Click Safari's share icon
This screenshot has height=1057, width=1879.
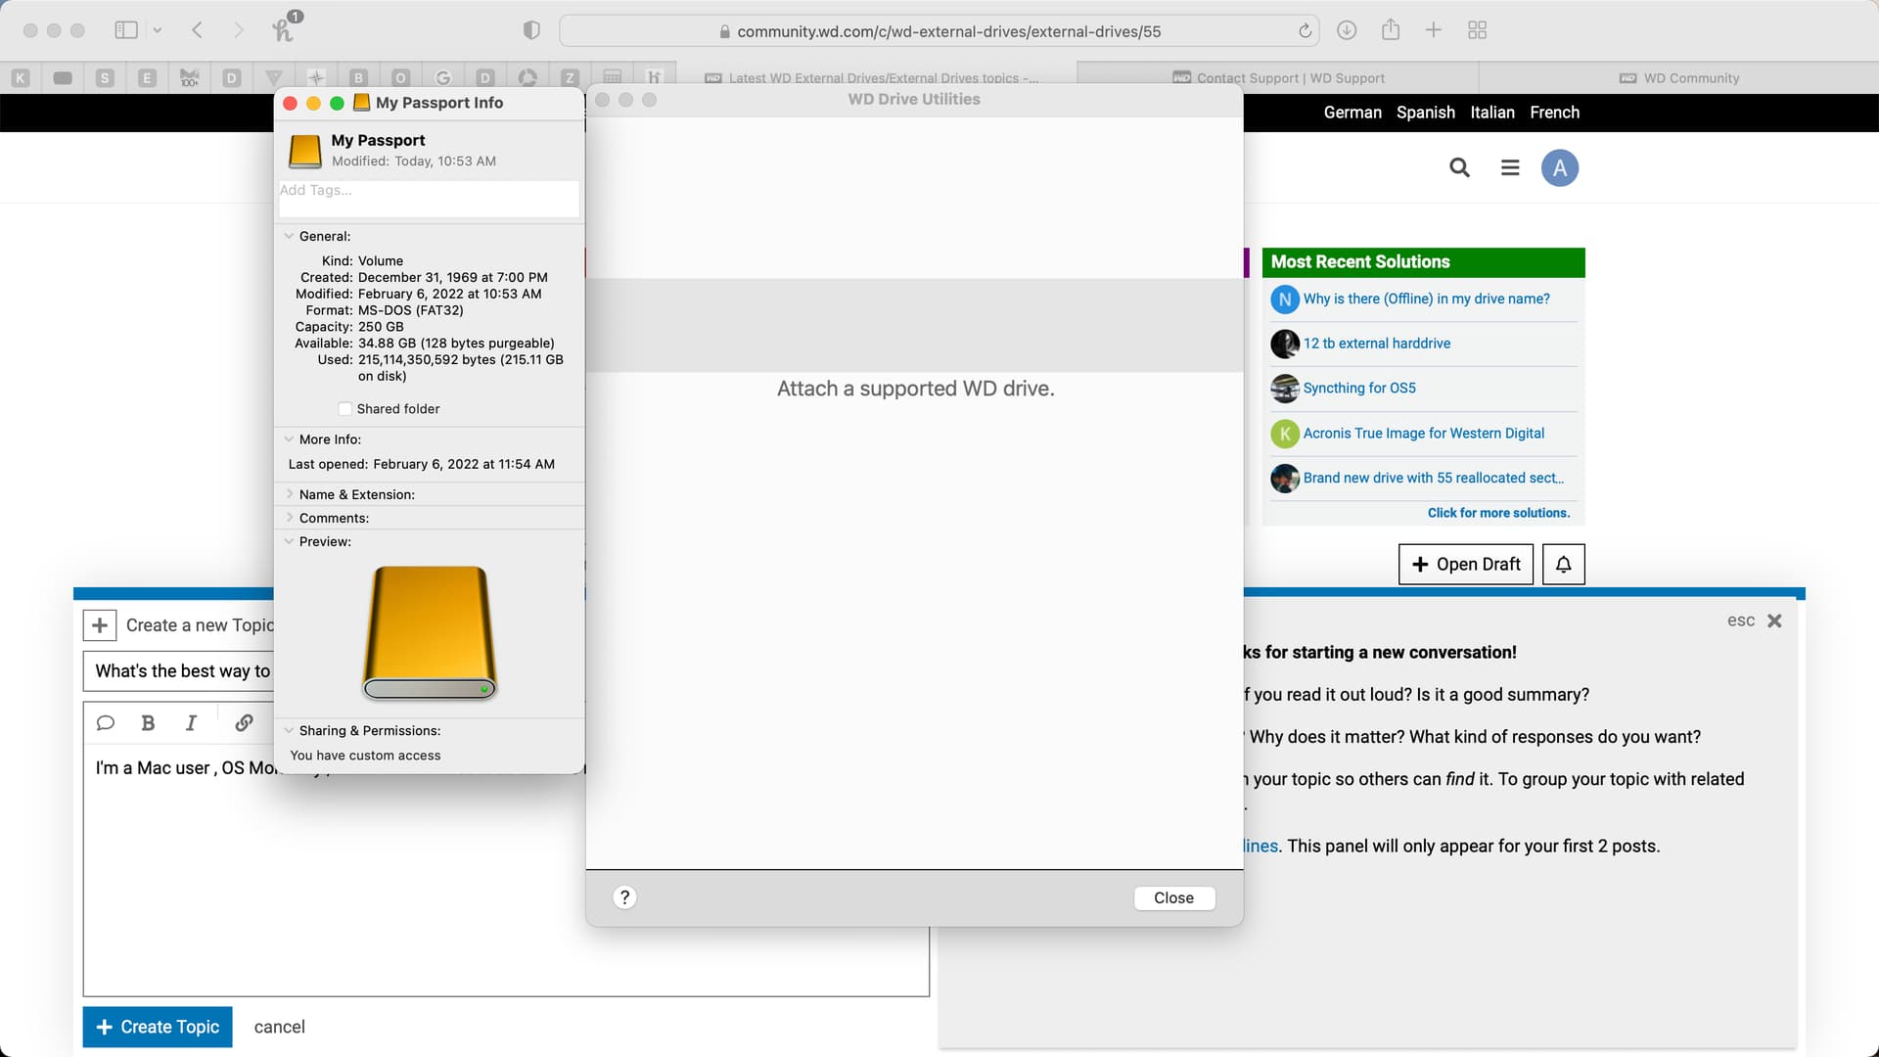pos(1390,30)
